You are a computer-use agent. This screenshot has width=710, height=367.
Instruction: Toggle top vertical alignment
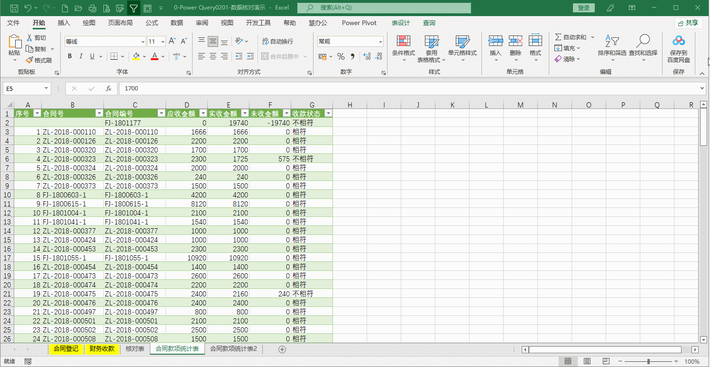tap(202, 42)
